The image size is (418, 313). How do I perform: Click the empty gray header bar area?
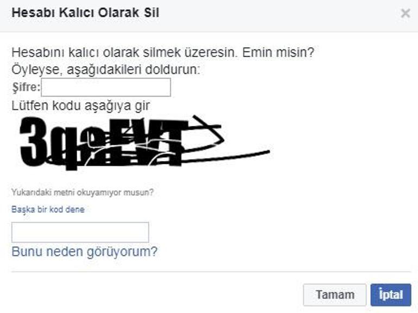click(x=280, y=15)
